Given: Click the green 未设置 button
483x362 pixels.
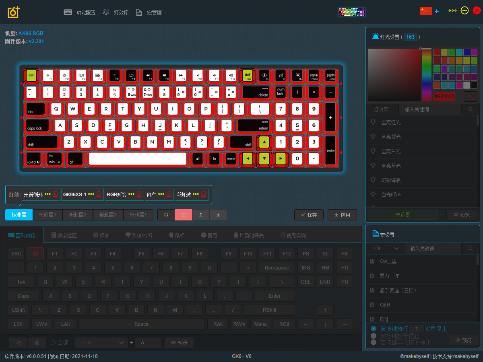Looking at the screenshot, I should pyautogui.click(x=402, y=215).
